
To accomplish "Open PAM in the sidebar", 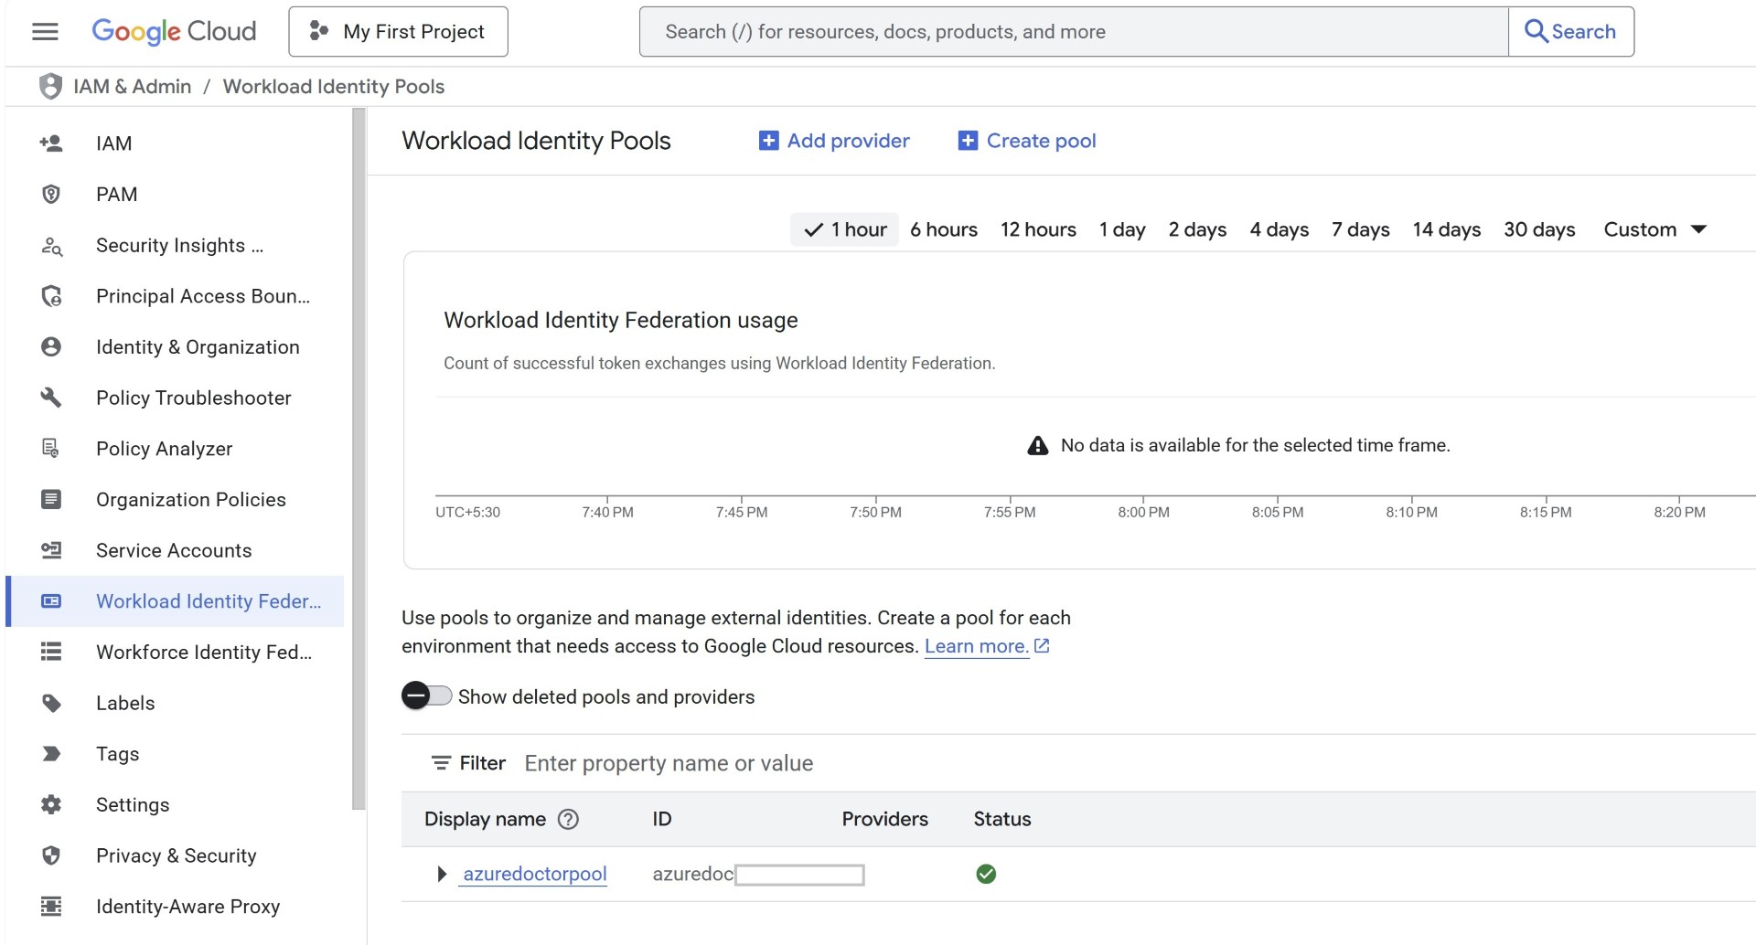I will 175,194.
